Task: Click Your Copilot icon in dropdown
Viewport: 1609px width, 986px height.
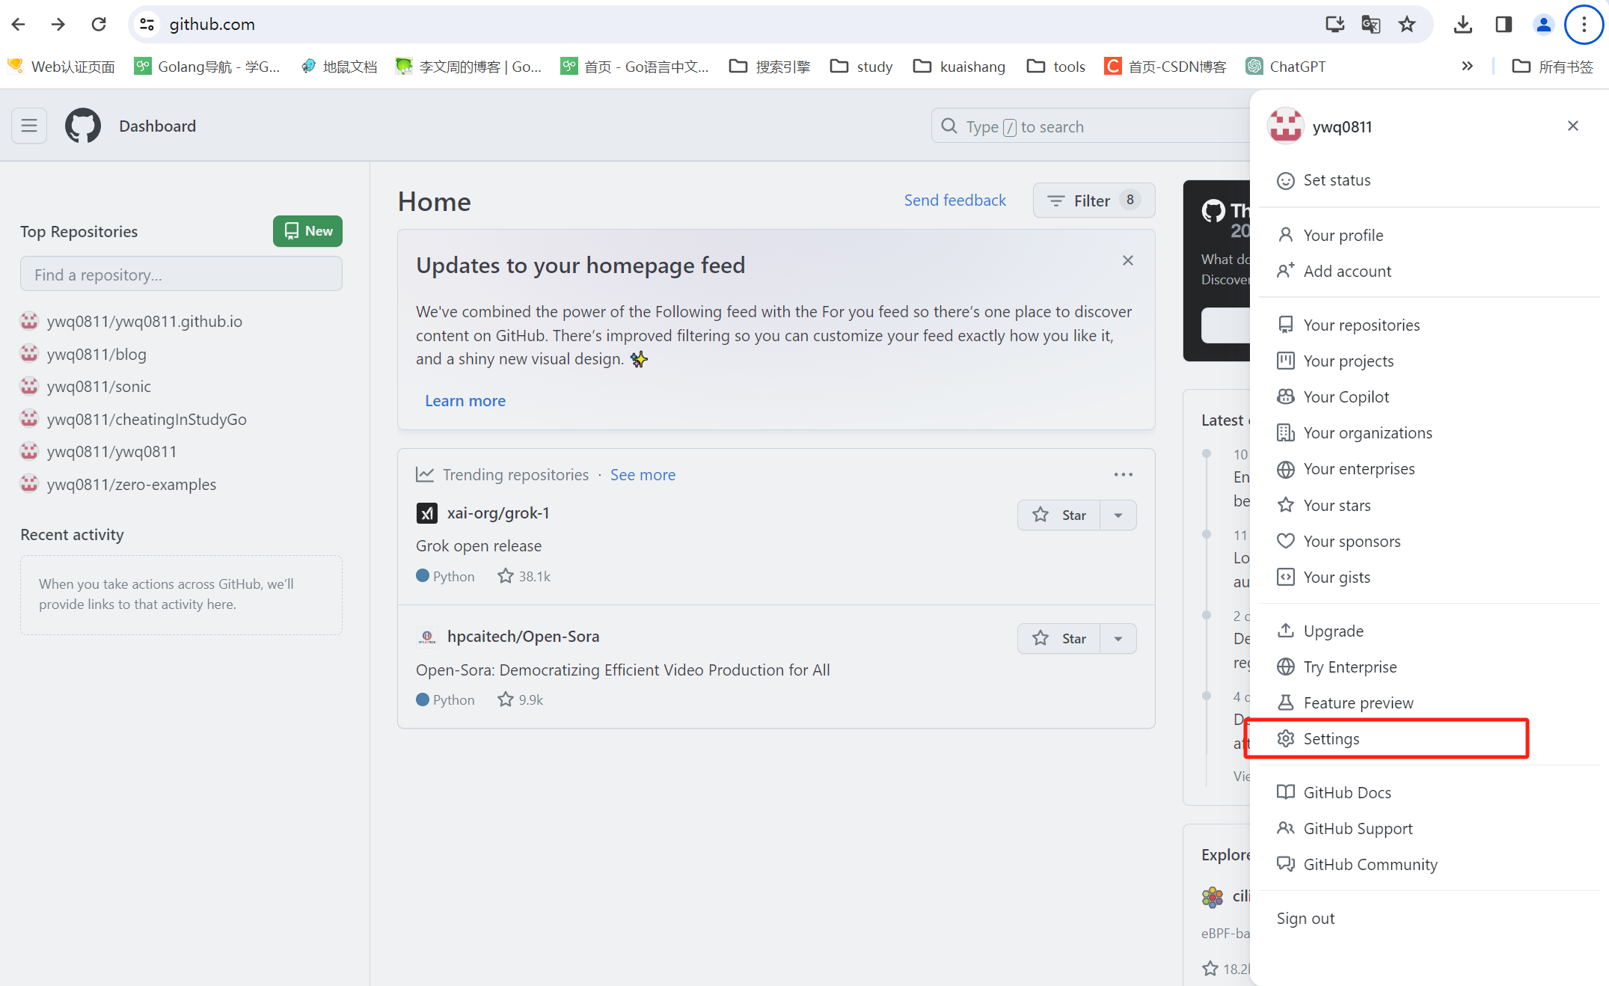Action: 1286,396
